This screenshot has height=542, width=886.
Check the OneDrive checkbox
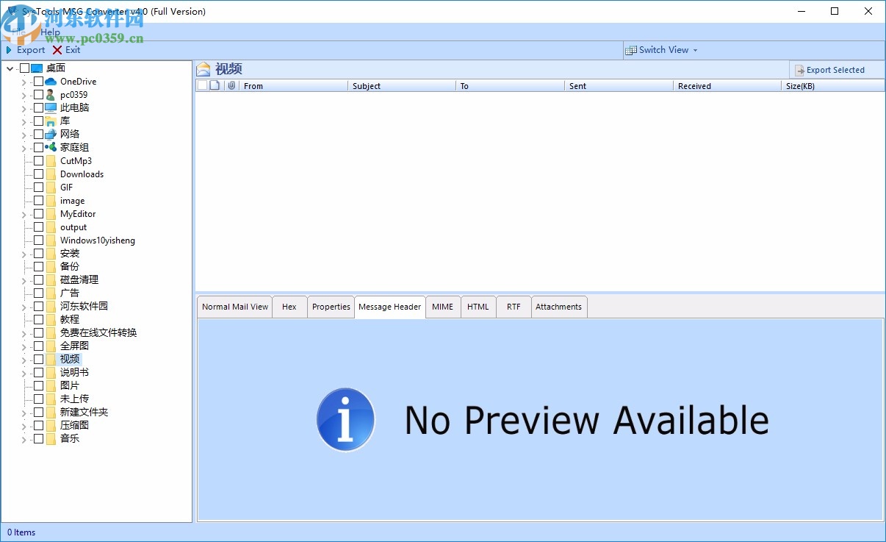(x=38, y=82)
